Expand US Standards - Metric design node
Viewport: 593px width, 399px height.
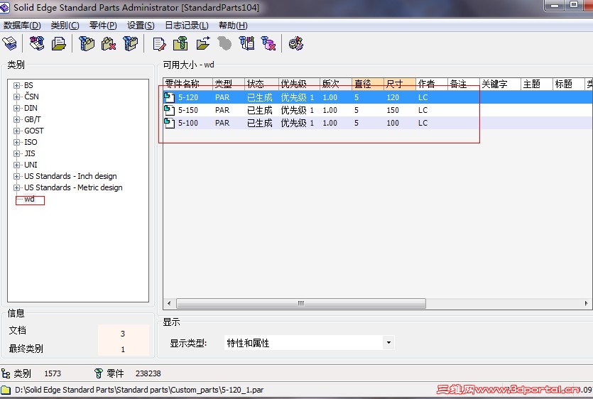pos(16,187)
